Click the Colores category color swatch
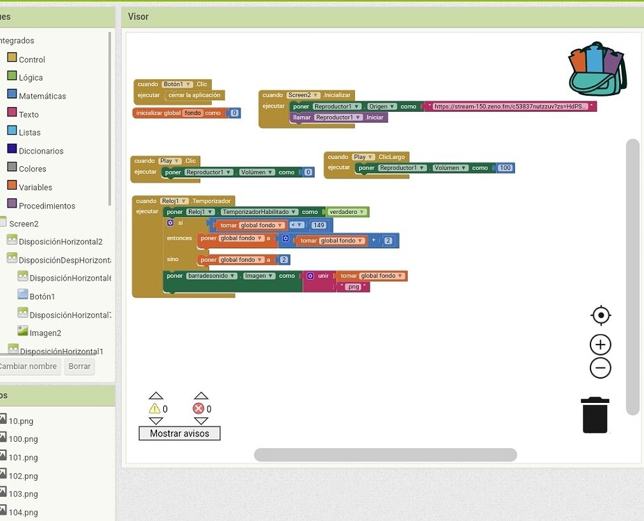 12,167
